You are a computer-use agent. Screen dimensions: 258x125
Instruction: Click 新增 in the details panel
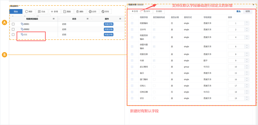(x=135, y=11)
